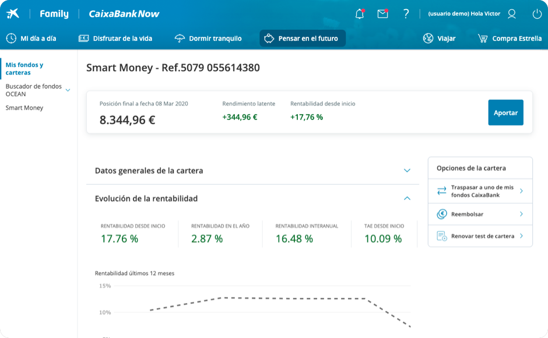Open the mail envelope inbox
548x338 pixels.
[x=382, y=13]
